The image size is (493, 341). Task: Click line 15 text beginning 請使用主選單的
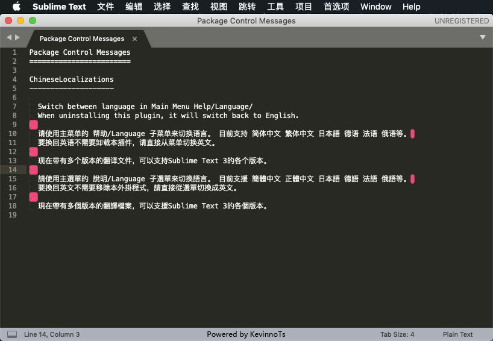tap(222, 179)
